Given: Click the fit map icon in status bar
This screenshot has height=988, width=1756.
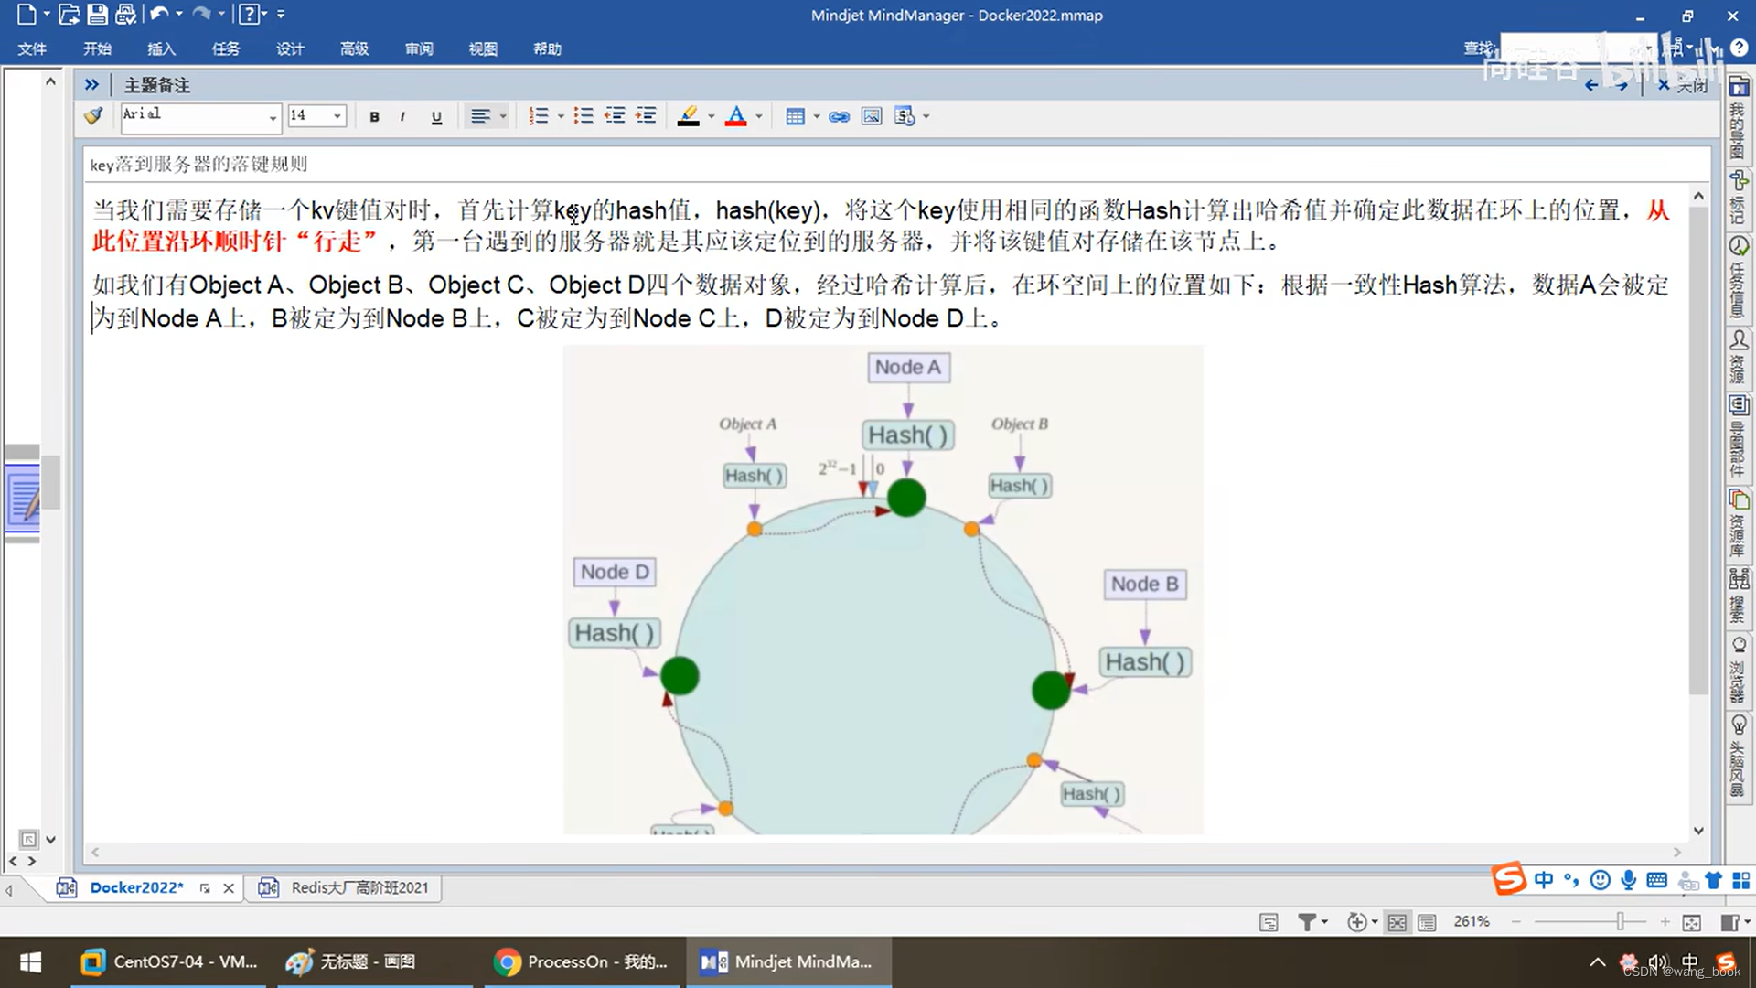Looking at the screenshot, I should pos(1692,922).
